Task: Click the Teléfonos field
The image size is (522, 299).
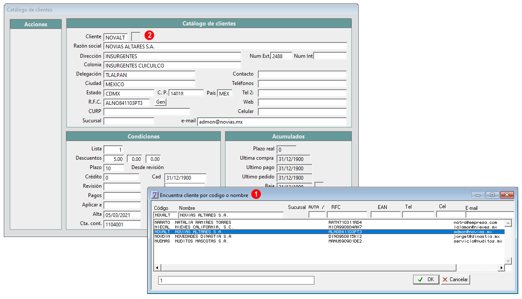Action: tap(302, 84)
